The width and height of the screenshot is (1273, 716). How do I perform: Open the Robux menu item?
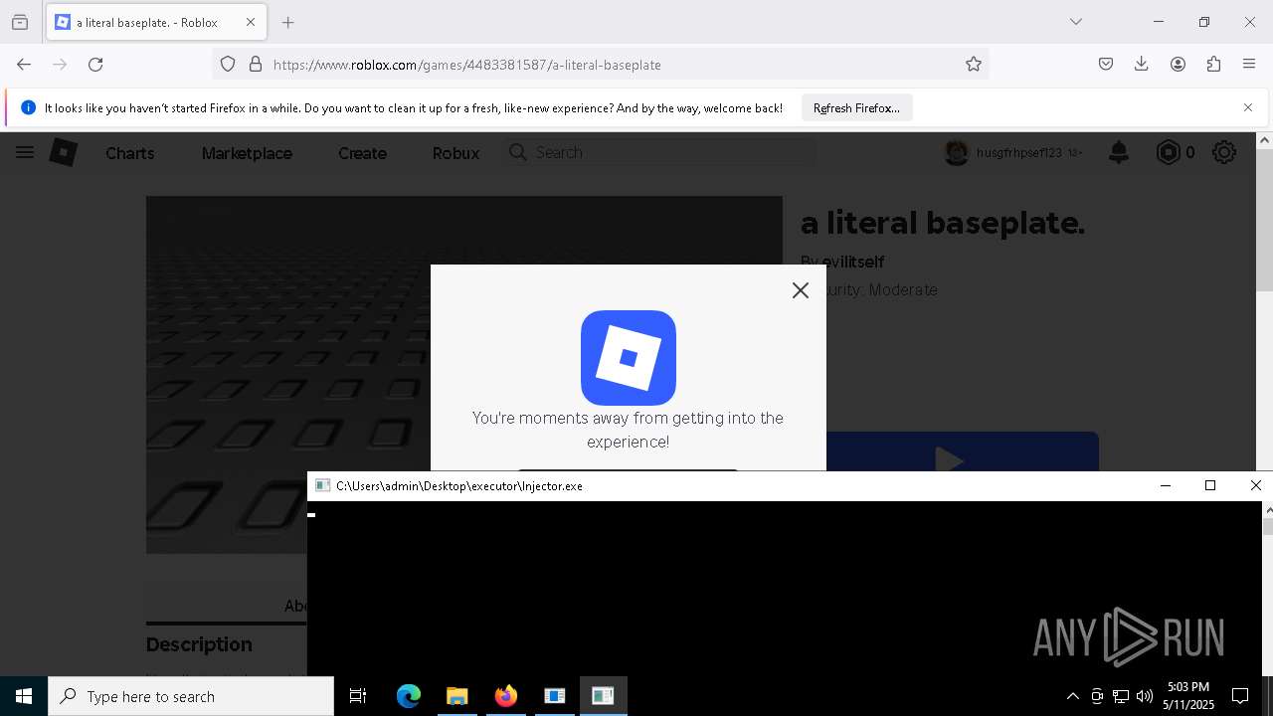coord(455,153)
